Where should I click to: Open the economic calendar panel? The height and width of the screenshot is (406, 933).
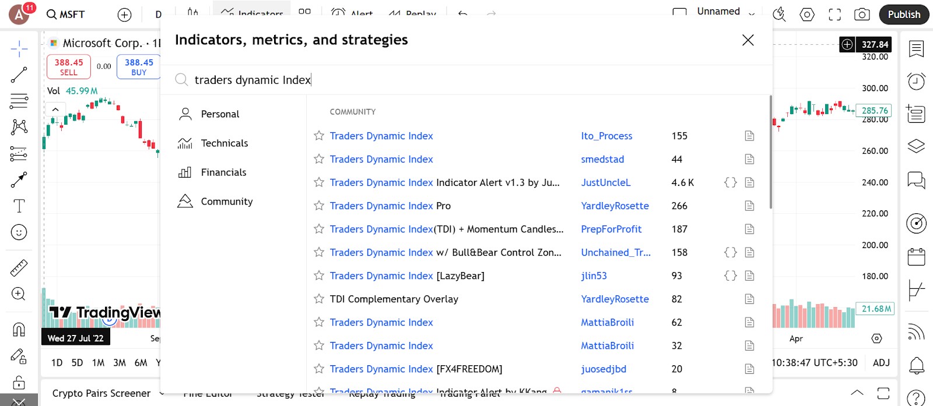point(916,256)
